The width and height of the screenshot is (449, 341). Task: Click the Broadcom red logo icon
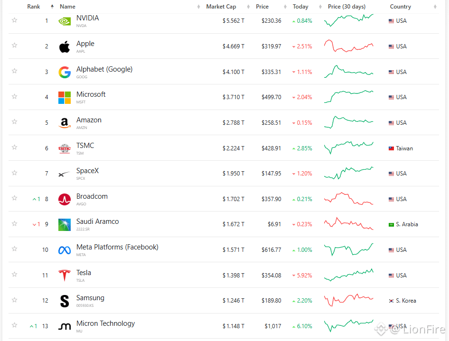(65, 199)
